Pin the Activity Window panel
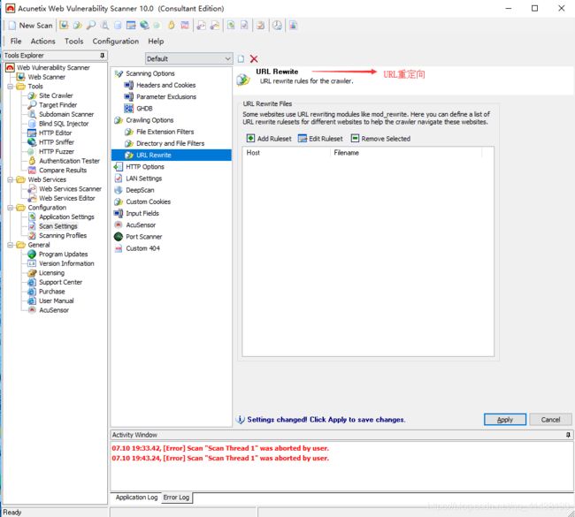 pyautogui.click(x=568, y=435)
